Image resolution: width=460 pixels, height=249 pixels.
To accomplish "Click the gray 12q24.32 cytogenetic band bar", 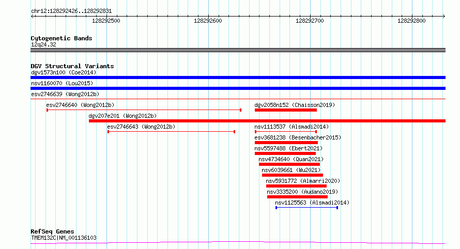I will [x=238, y=50].
